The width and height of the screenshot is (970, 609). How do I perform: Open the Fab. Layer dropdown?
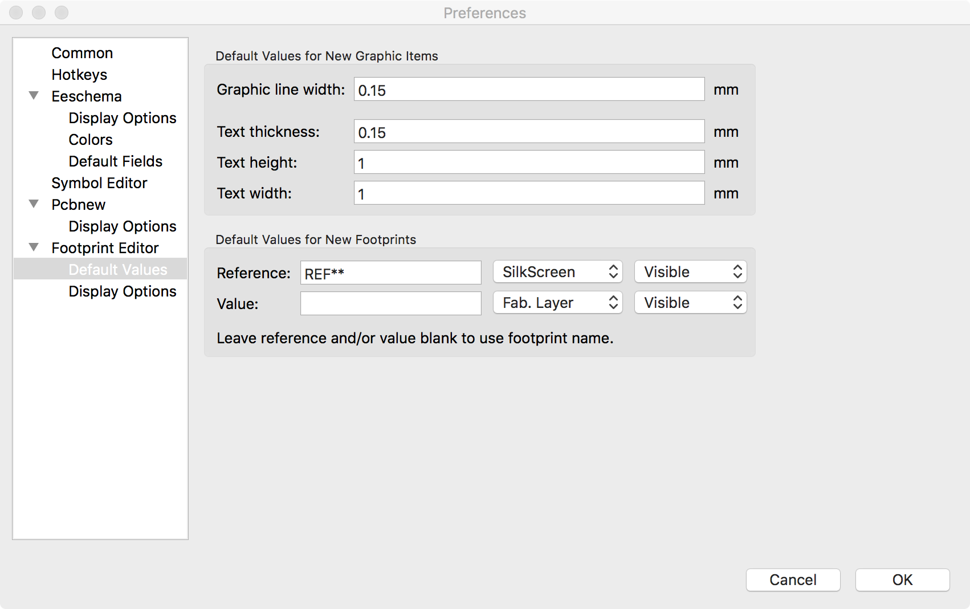[557, 303]
